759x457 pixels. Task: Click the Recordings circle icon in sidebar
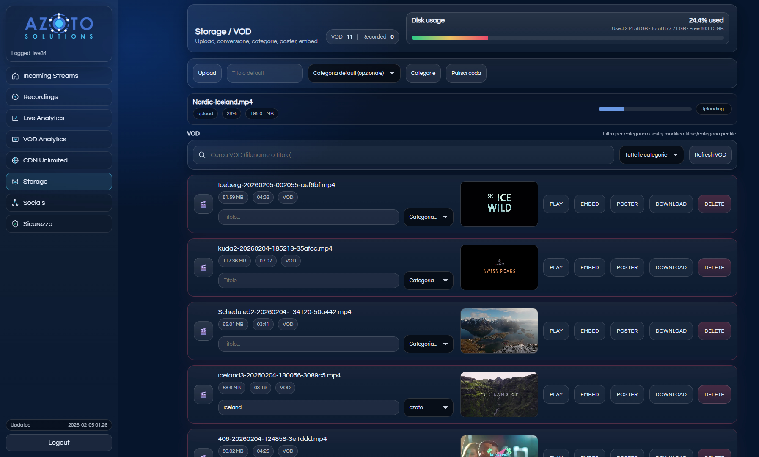click(x=15, y=97)
